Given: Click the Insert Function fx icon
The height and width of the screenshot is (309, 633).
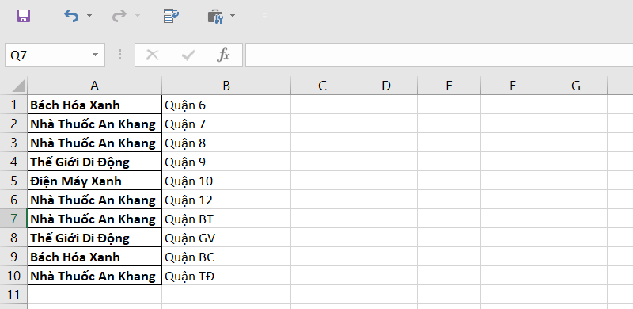Looking at the screenshot, I should point(223,55).
